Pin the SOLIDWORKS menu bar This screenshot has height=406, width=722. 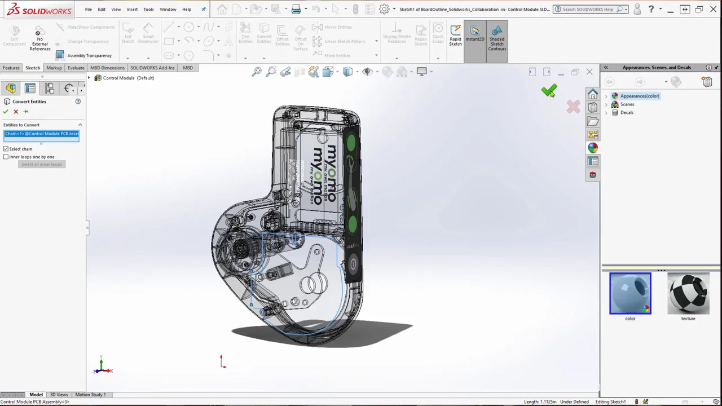click(x=204, y=10)
